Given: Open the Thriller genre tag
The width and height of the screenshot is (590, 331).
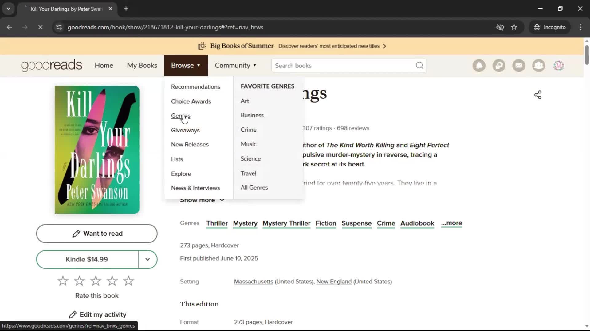Looking at the screenshot, I should tap(217, 223).
